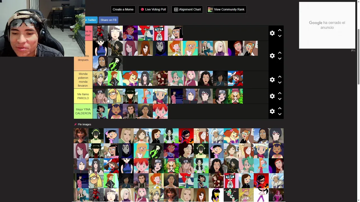Move 'Mejor YINA CALDERON' tier up
This screenshot has height=202, width=360.
click(x=280, y=108)
